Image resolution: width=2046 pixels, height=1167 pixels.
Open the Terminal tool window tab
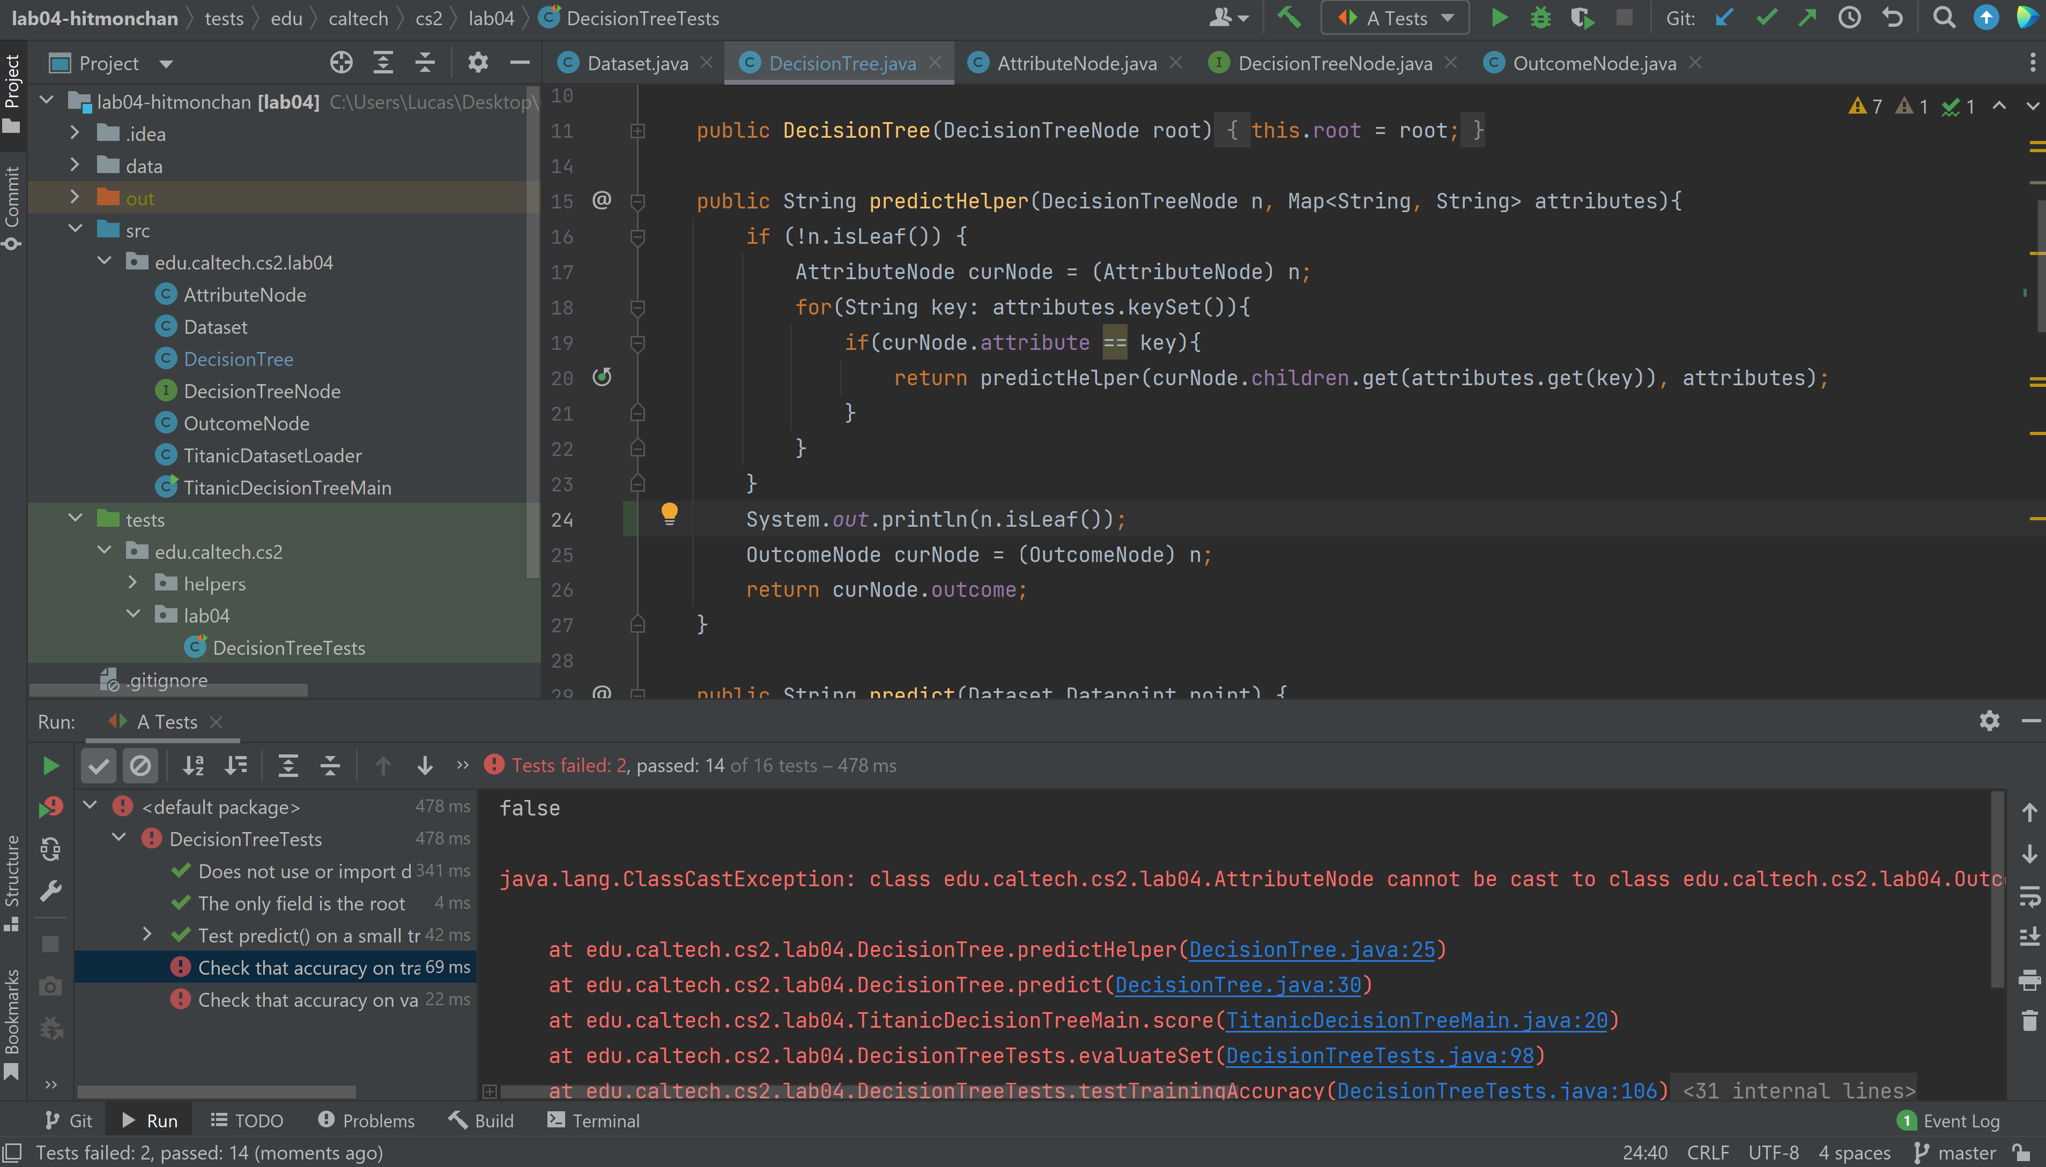594,1120
